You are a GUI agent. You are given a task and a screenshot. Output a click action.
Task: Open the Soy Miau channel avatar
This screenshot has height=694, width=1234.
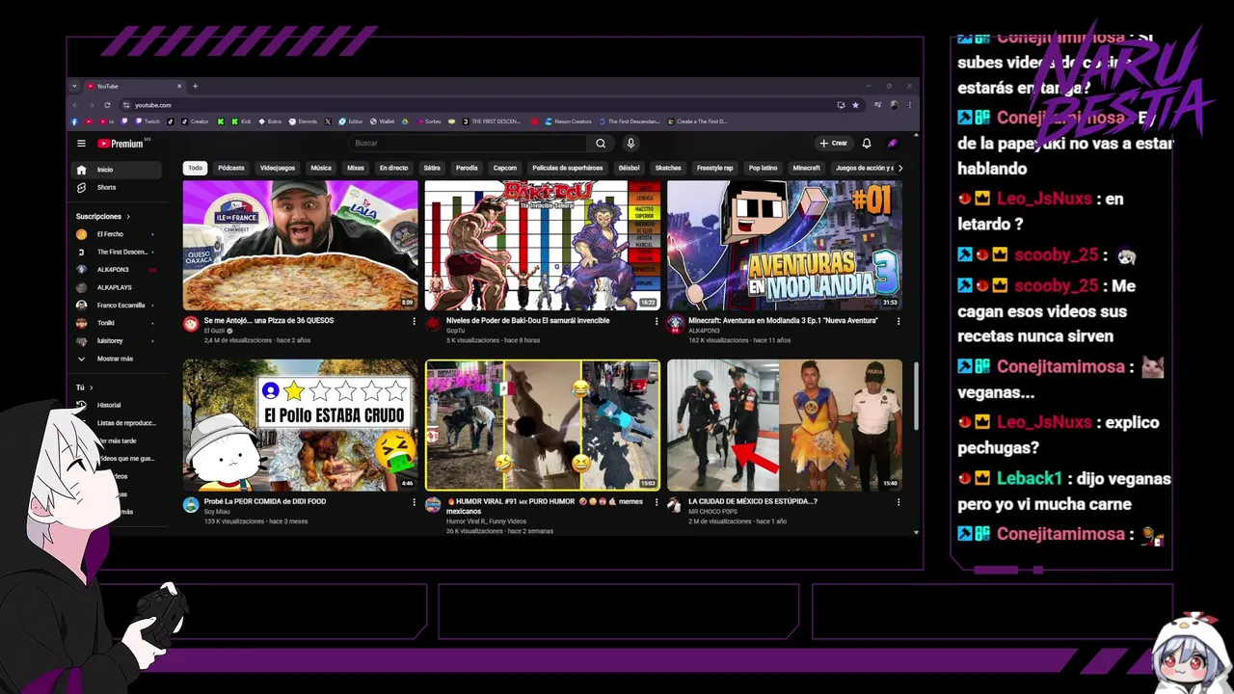(x=191, y=505)
